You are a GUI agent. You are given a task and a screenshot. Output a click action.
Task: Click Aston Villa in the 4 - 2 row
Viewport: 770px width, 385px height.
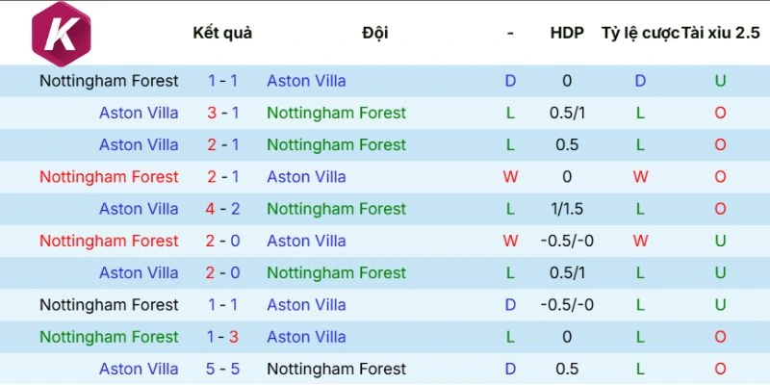click(x=139, y=209)
